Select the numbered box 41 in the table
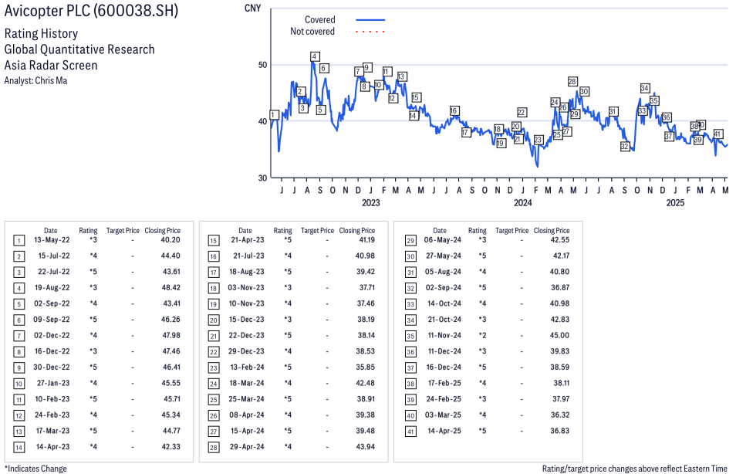 pyautogui.click(x=410, y=432)
